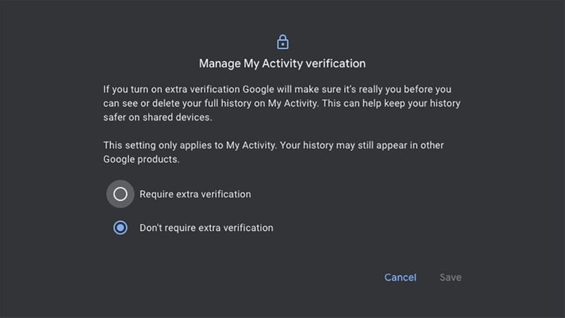
Task: Click the paragraph starting 'If you turn on extra verification'
Action: click(282, 103)
